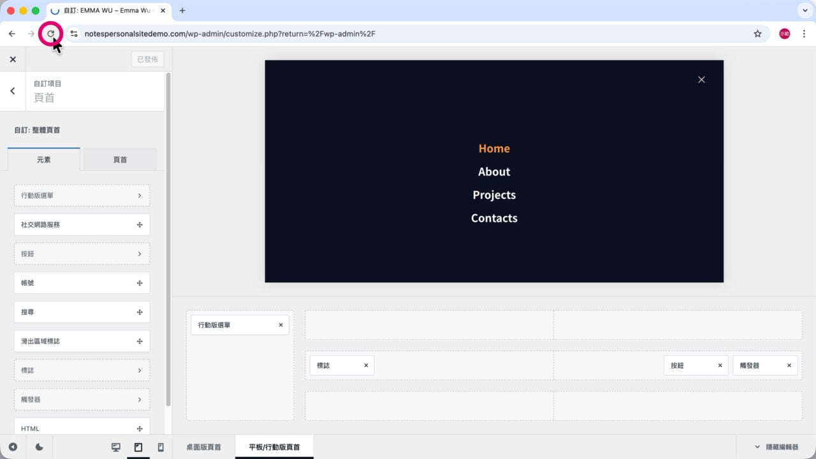Remove 標誌 from the header row
Image resolution: width=816 pixels, height=459 pixels.
(366, 365)
